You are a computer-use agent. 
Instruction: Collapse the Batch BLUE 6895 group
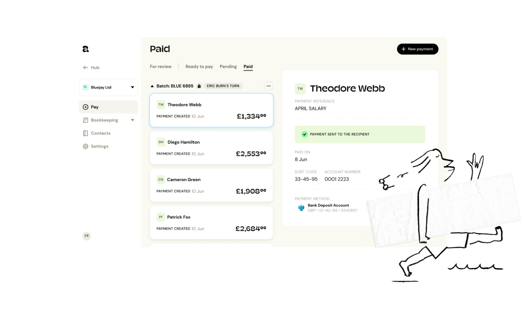(x=152, y=86)
